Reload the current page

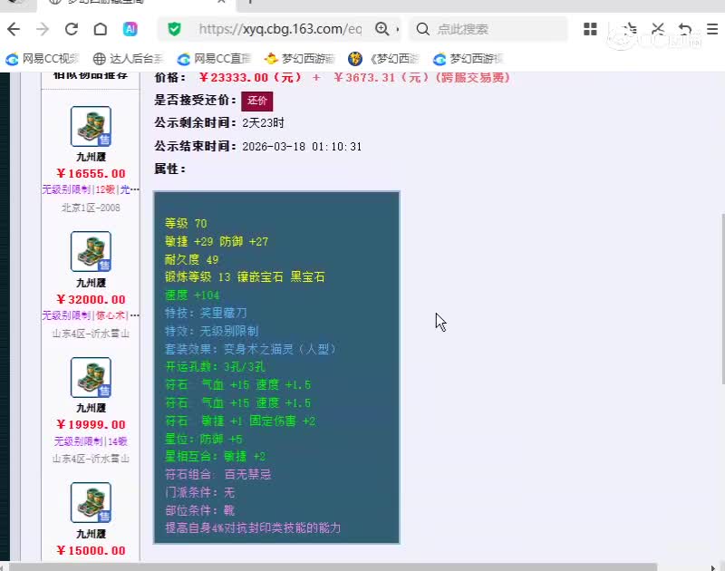pyautogui.click(x=72, y=29)
